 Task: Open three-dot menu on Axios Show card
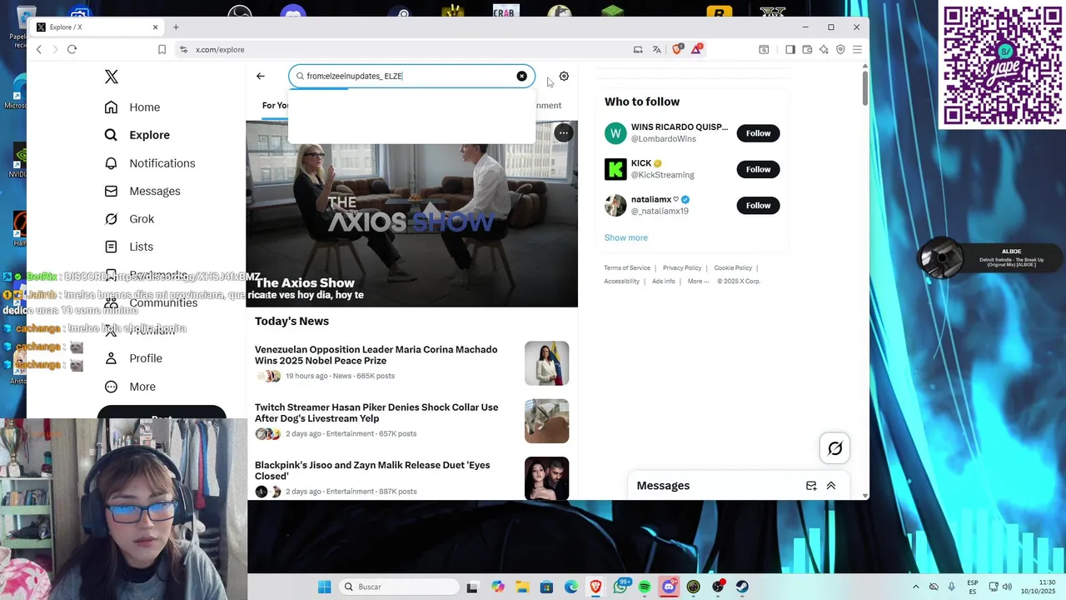pos(564,132)
